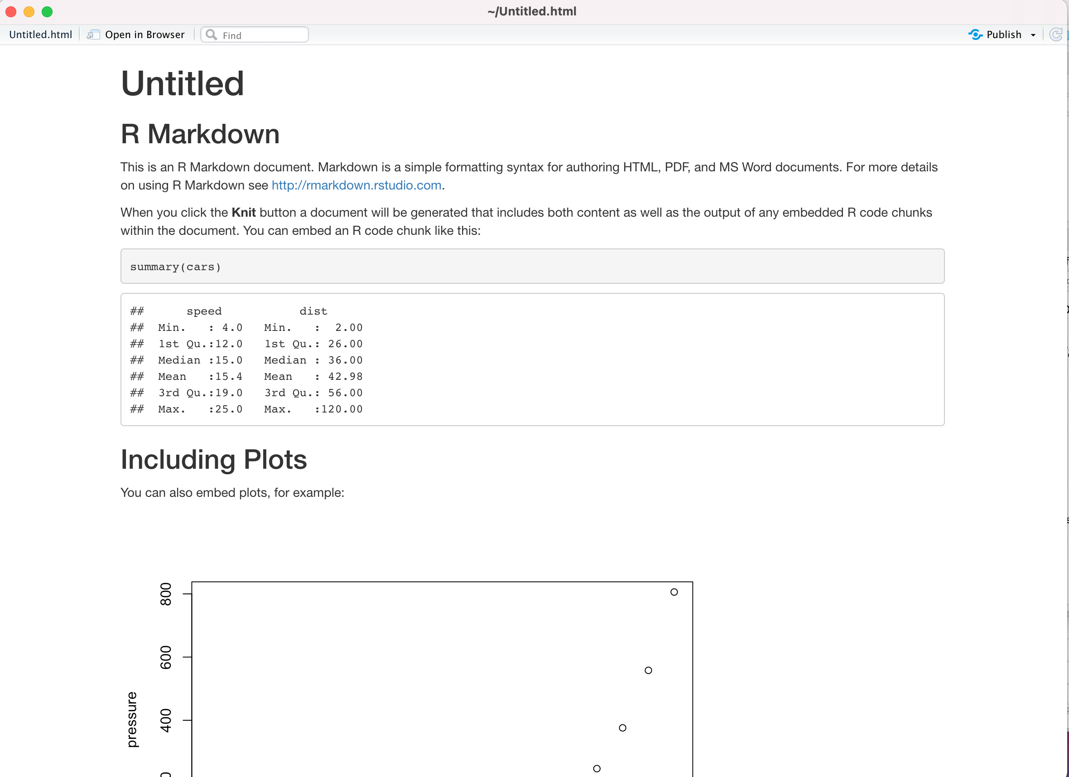The image size is (1069, 777).
Task: Click the R Markdown section heading
Action: pyautogui.click(x=200, y=134)
